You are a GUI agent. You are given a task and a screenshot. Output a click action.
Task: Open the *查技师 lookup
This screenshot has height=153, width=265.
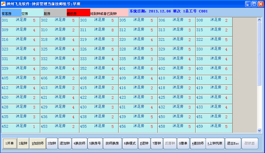click(198, 143)
